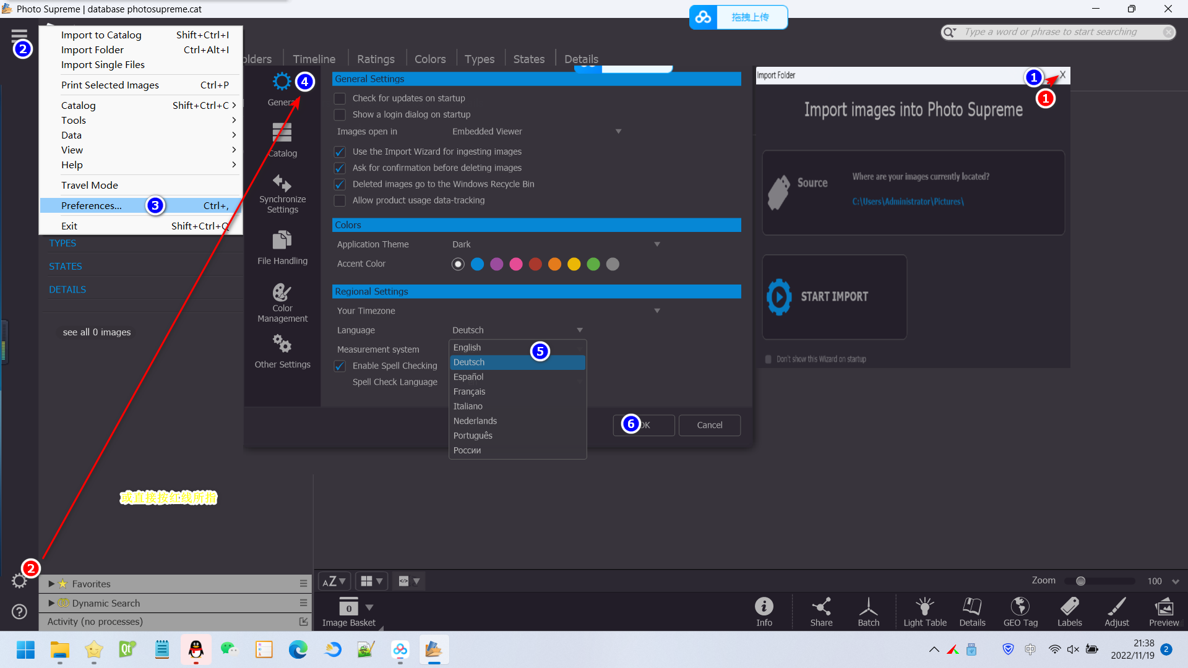Pick the blue accent color swatch
1188x668 pixels.
click(x=477, y=265)
